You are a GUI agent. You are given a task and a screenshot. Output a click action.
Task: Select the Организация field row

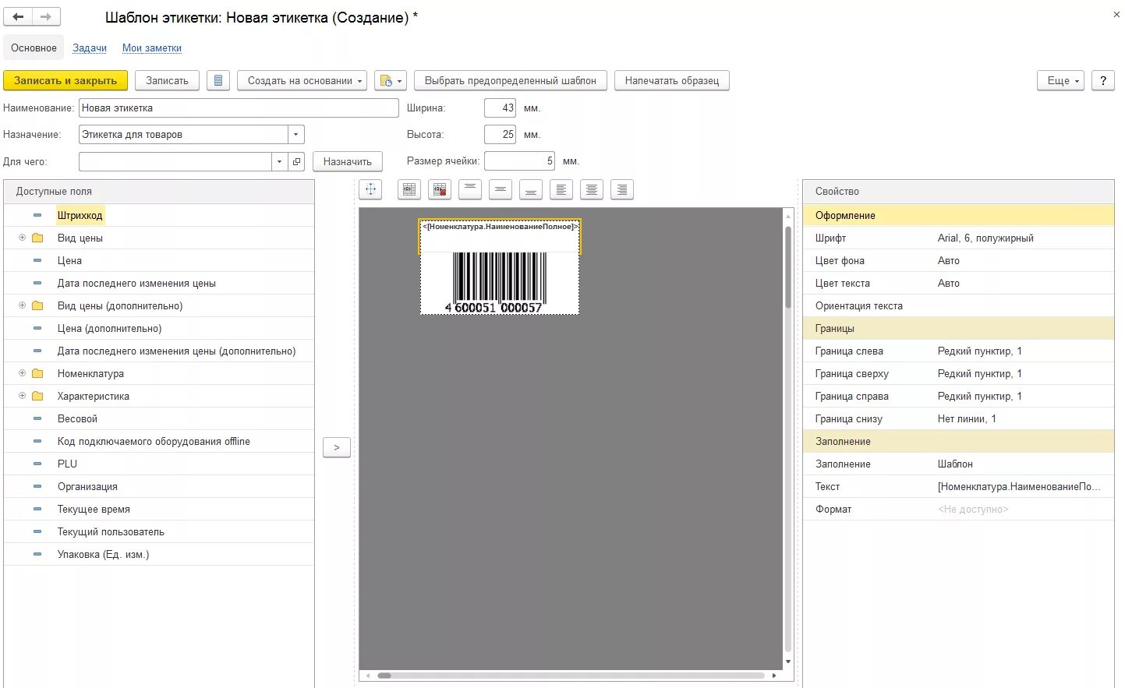(159, 486)
